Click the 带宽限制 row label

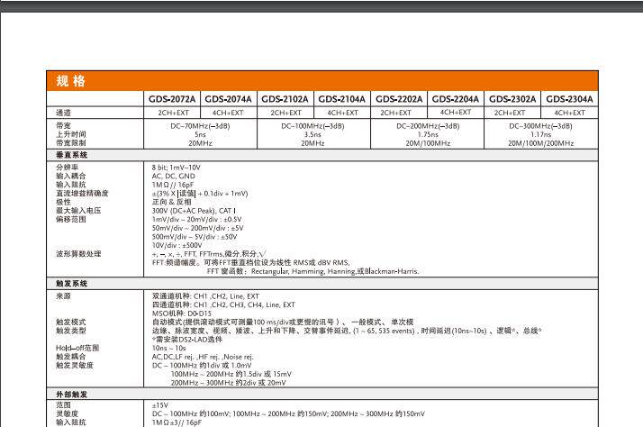tap(71, 142)
